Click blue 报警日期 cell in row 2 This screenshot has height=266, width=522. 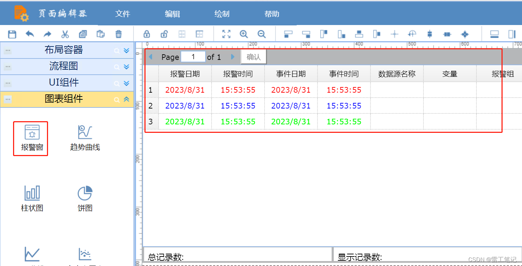pos(185,106)
